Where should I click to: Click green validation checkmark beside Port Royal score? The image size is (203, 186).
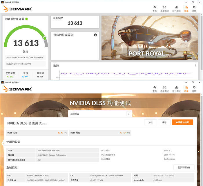(x=27, y=19)
